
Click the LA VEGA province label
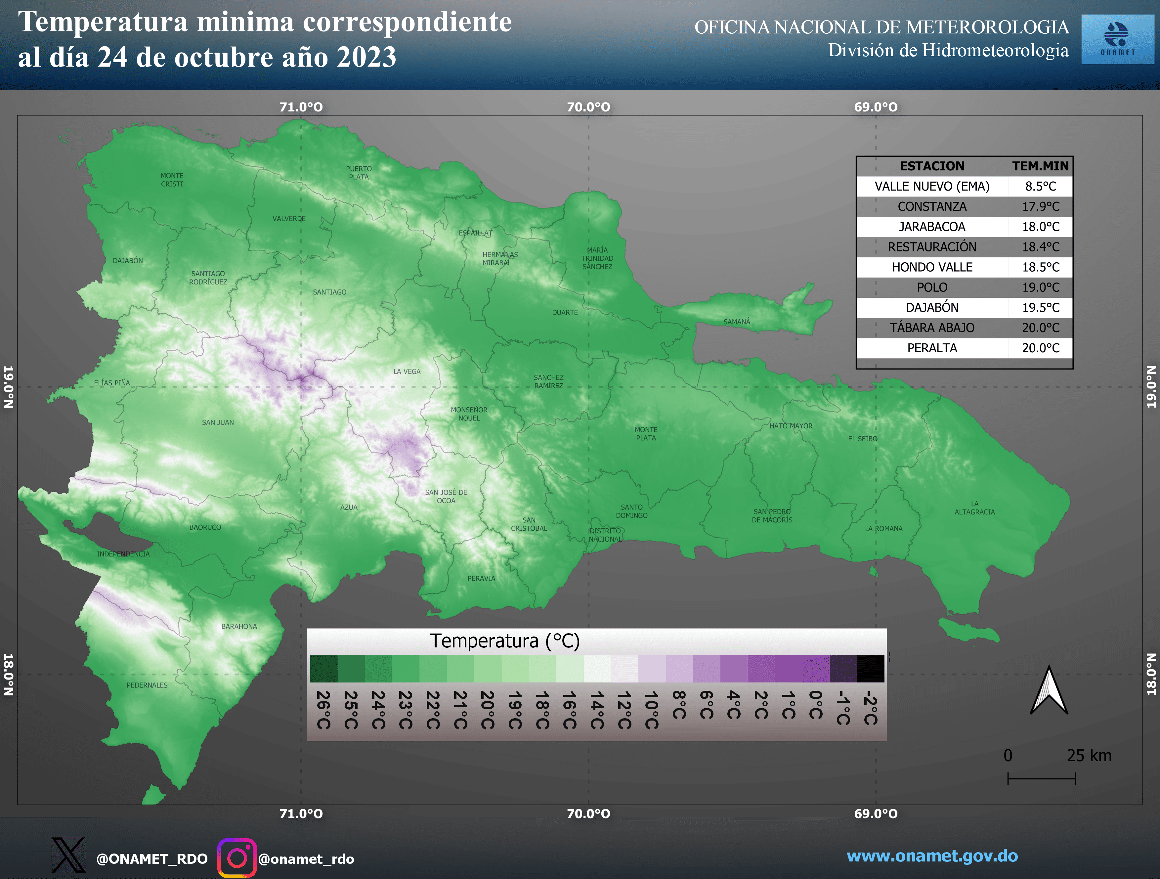tap(407, 371)
